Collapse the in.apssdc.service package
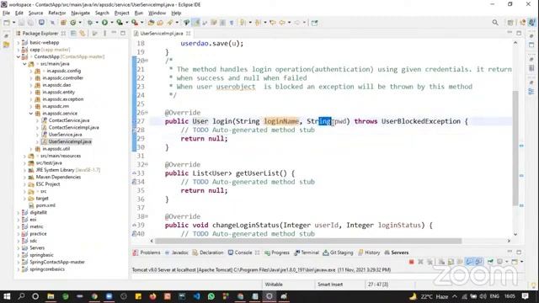 tap(31, 114)
